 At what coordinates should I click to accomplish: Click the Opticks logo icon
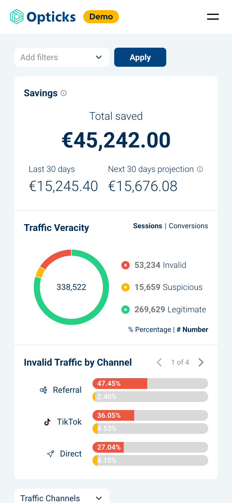(x=17, y=17)
